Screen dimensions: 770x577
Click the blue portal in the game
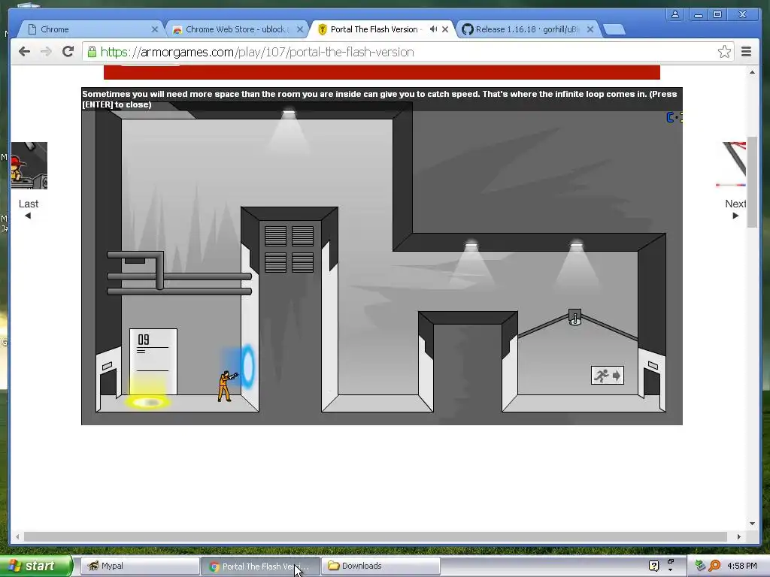[x=247, y=367]
